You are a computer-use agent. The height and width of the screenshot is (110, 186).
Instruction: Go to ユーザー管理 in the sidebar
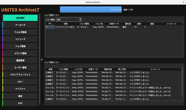pyautogui.click(x=20, y=67)
